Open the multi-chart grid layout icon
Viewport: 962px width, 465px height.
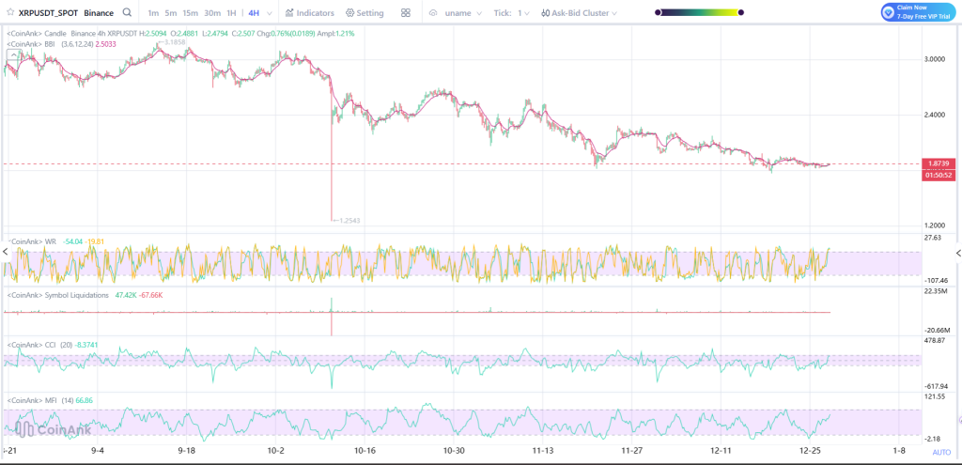405,13
